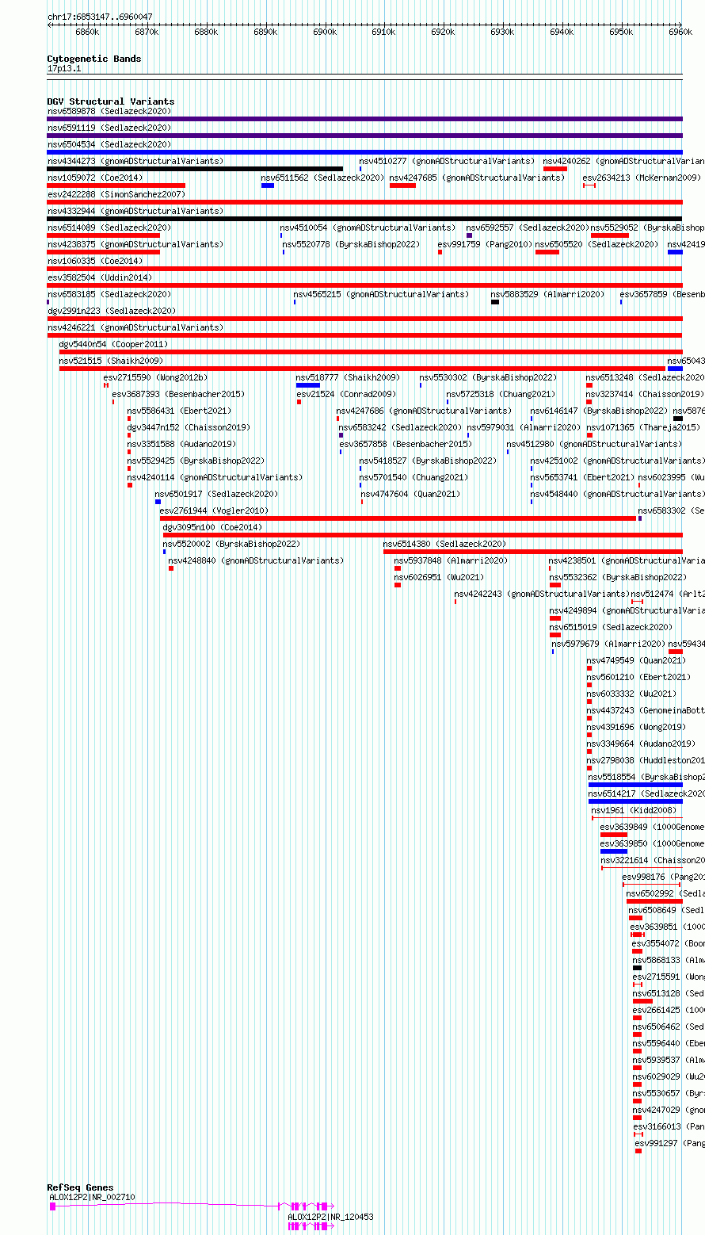Select esv991759 (Pang2010) label
This screenshot has height=1235, width=705.
pyautogui.click(x=486, y=244)
